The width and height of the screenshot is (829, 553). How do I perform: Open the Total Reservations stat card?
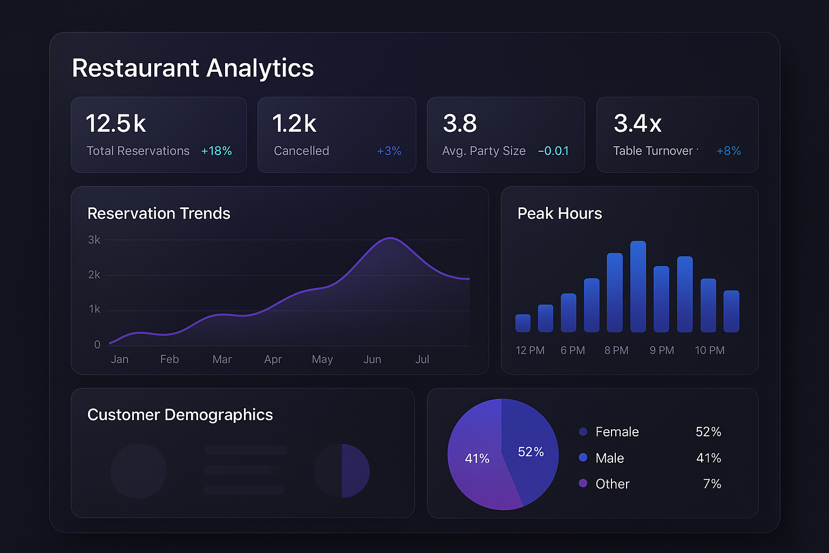point(159,134)
